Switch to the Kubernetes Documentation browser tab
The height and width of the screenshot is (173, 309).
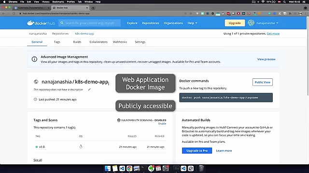[x=31, y=8]
